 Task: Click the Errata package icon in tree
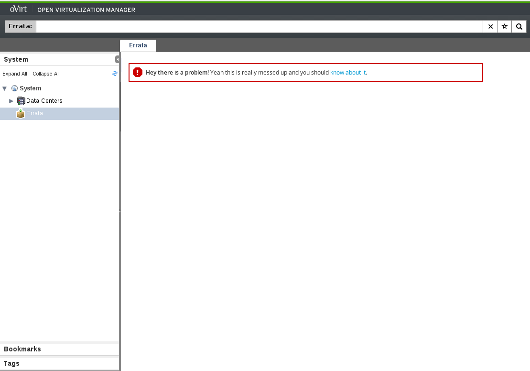pos(21,113)
